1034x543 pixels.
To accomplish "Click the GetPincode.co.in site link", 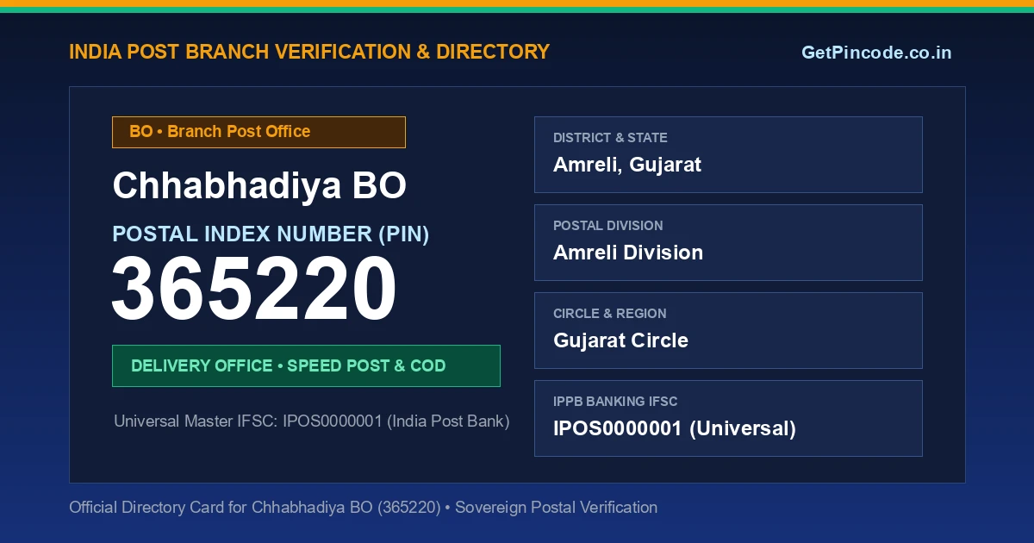I will [x=876, y=53].
